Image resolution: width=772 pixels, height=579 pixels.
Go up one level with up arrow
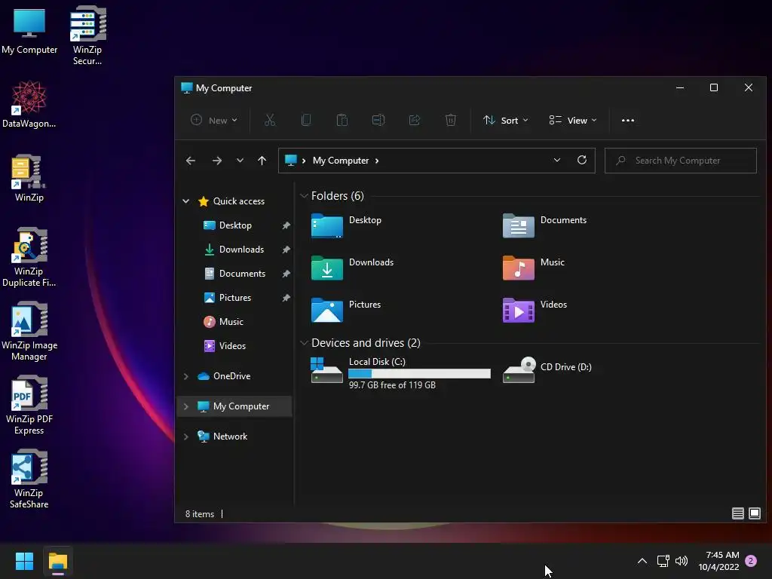click(262, 161)
